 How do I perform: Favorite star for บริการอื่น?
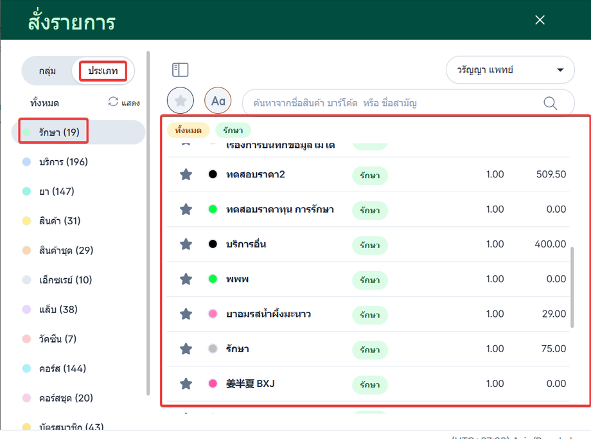click(x=186, y=244)
